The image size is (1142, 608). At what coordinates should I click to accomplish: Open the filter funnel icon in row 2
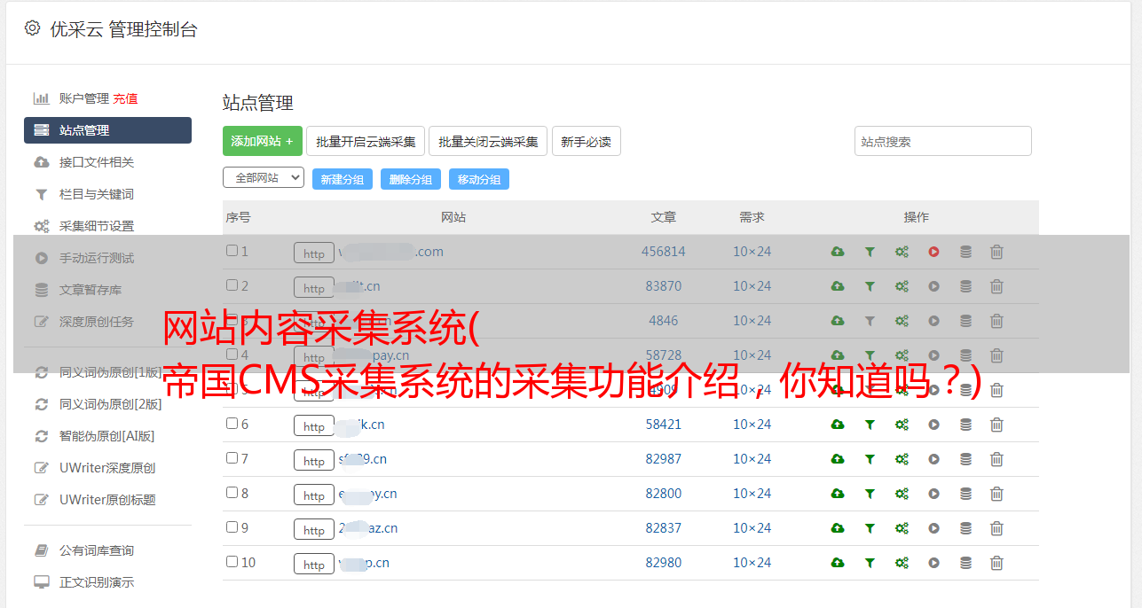tap(870, 286)
